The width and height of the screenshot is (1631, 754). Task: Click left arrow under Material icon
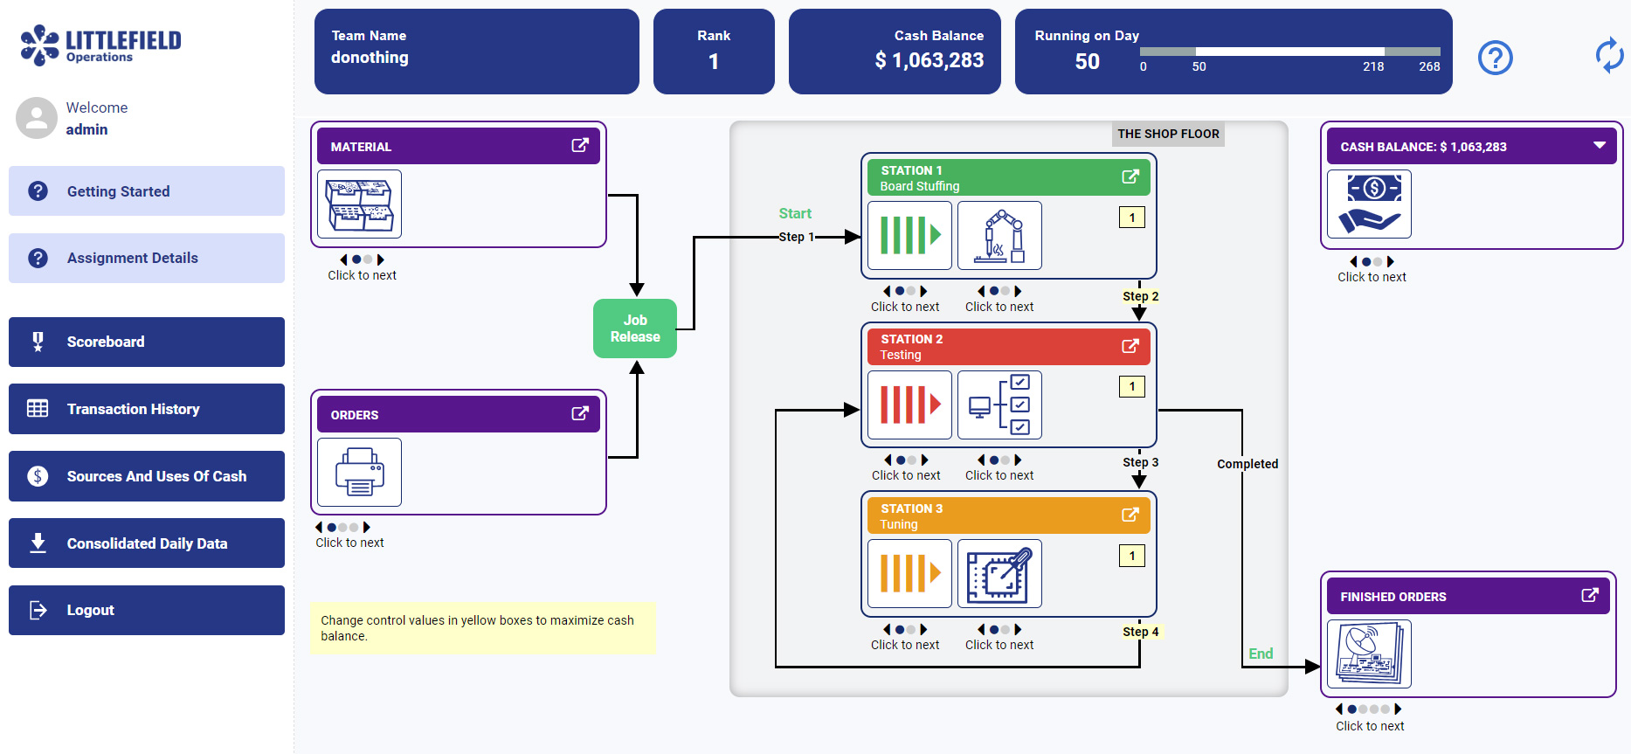coord(344,259)
